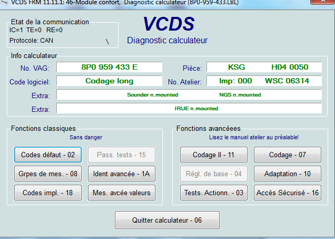Click the IC=1 TE=0 RE=0 status text
Viewport: 335px width, 239px height.
click(36, 30)
